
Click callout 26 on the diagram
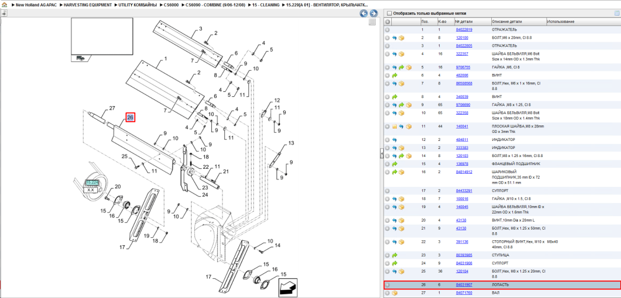[130, 117]
